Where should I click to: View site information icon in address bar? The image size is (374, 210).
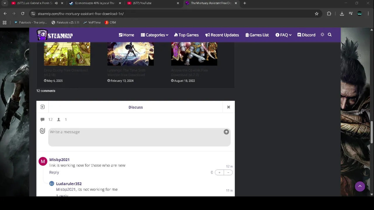point(33,14)
